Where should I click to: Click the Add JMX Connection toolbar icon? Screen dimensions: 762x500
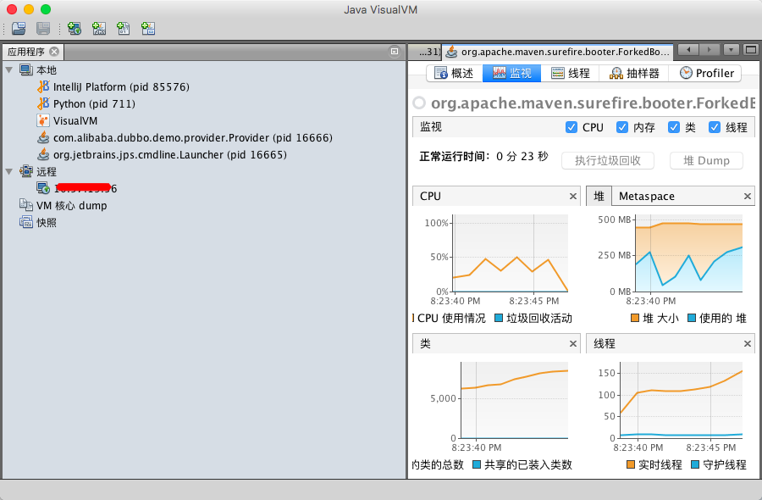(x=99, y=29)
